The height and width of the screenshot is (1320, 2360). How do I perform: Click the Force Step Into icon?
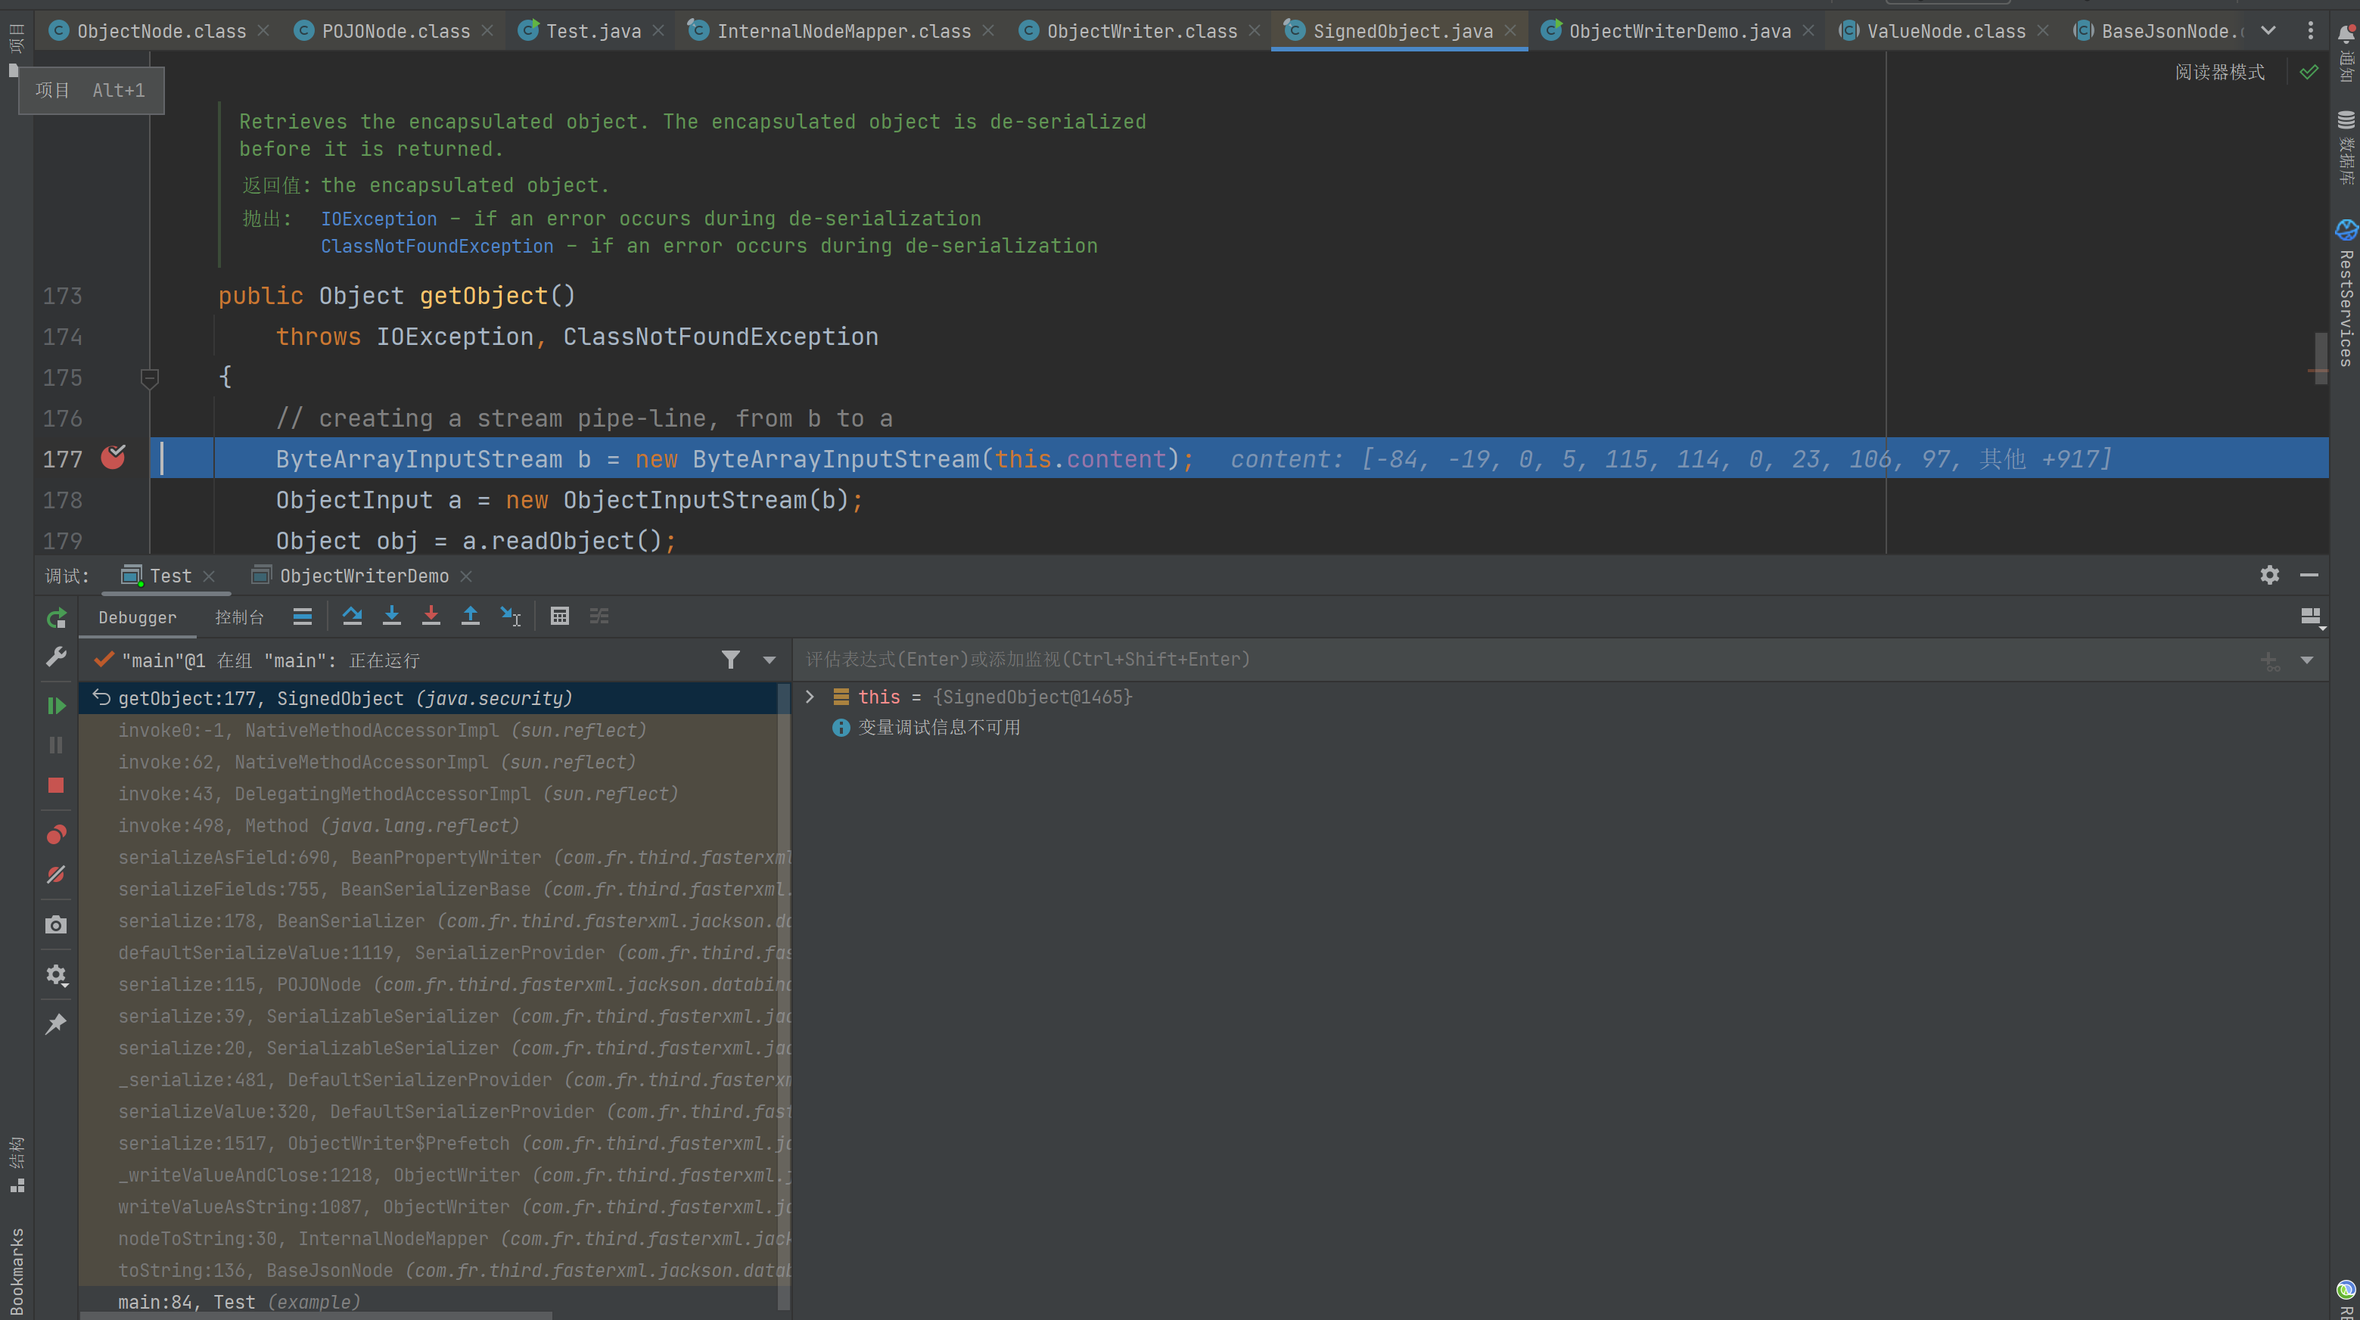(x=431, y=617)
